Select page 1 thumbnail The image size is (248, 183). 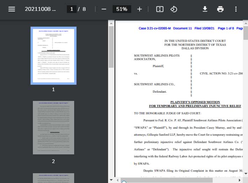(54, 56)
